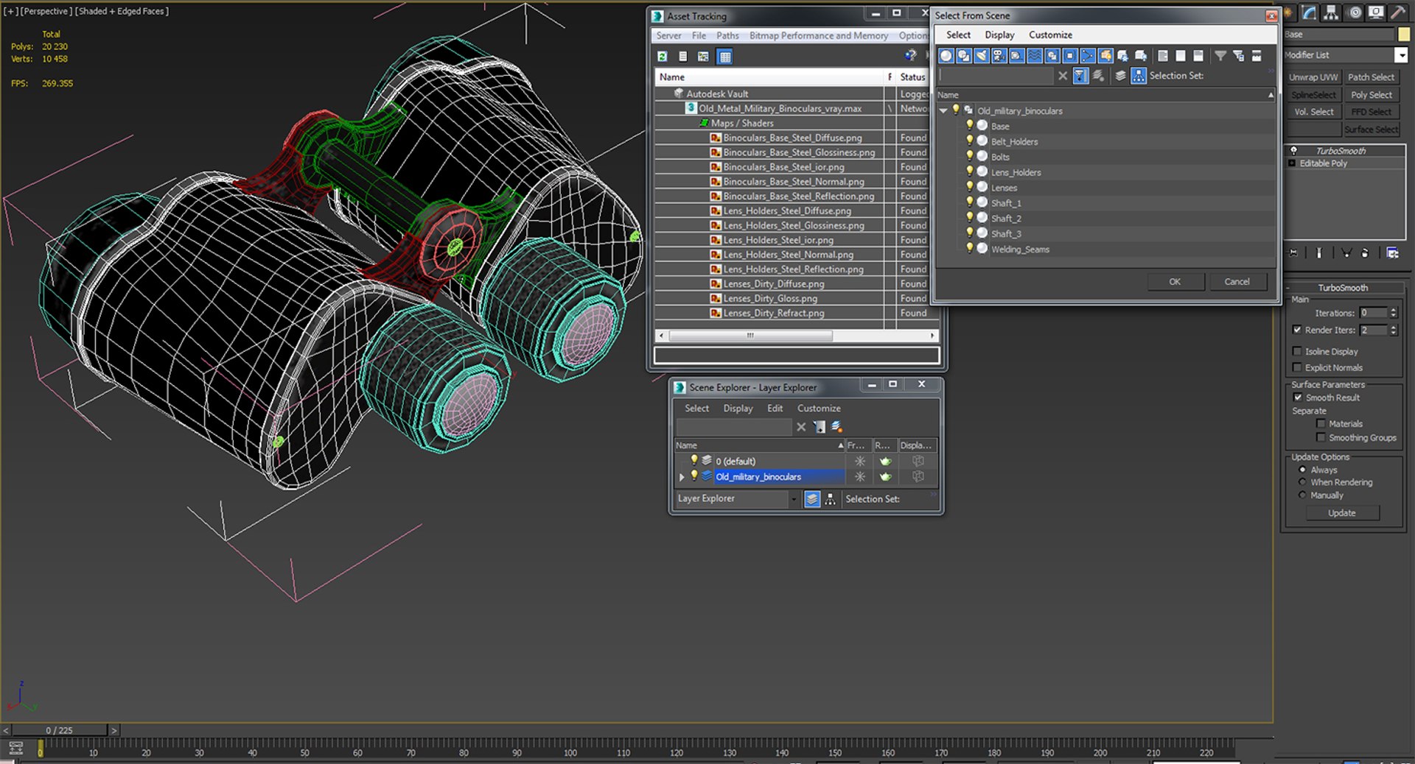Screen dimensions: 1415x764
Task: Toggle Display Space Warps filter icon
Action: click(x=1035, y=56)
